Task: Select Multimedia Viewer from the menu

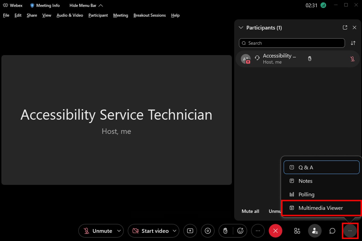Action: (321, 208)
